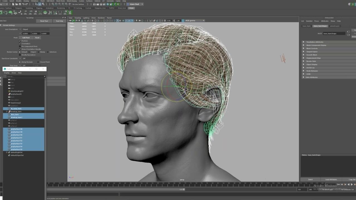The width and height of the screenshot is (356, 200).
Task: Click the camera select icon in viewport toolbar
Action: pyautogui.click(x=70, y=21)
